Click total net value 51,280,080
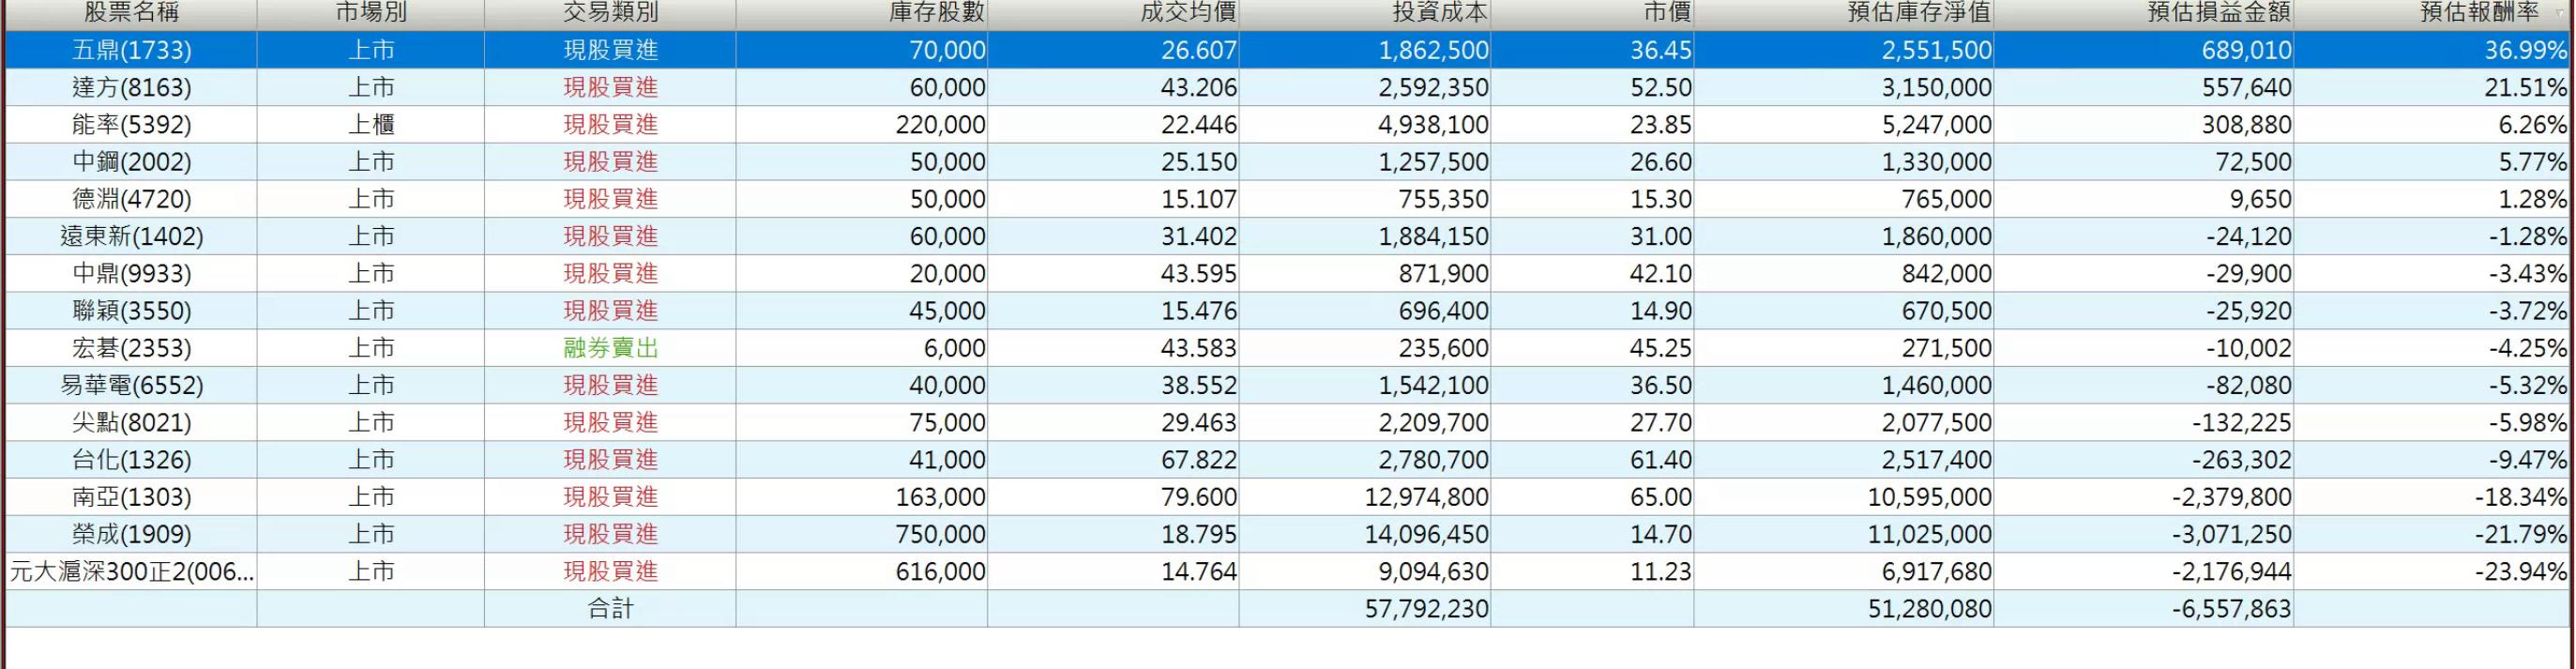 pyautogui.click(x=1929, y=608)
